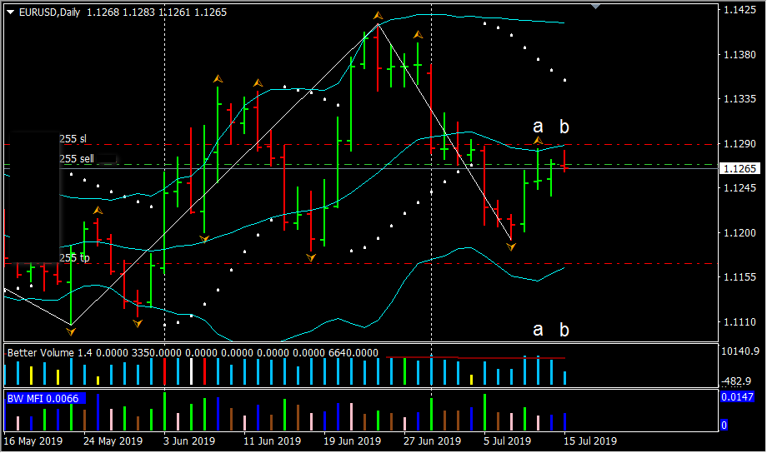767x453 pixels.
Task: Click the 19 Jun 2019 date label
Action: [352, 441]
